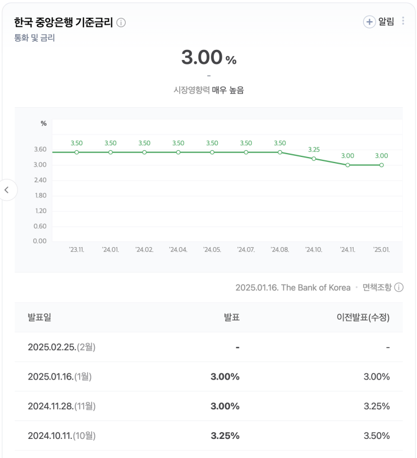Click the left arrow to go back
Image resolution: width=417 pixels, height=458 pixels.
(x=7, y=190)
